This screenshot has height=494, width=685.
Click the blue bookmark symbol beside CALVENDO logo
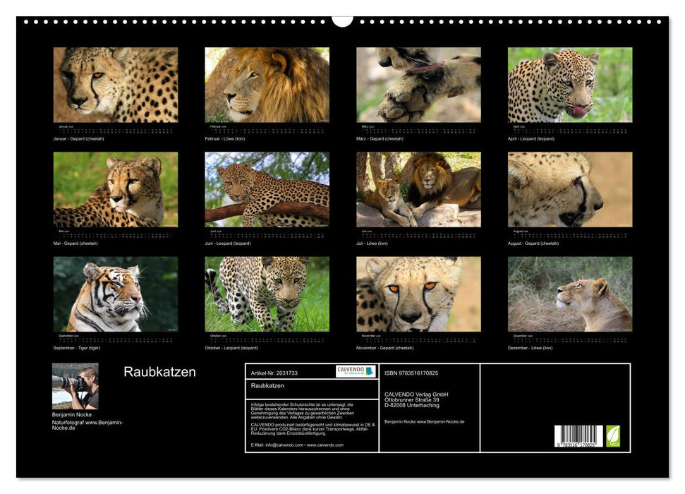[369, 372]
